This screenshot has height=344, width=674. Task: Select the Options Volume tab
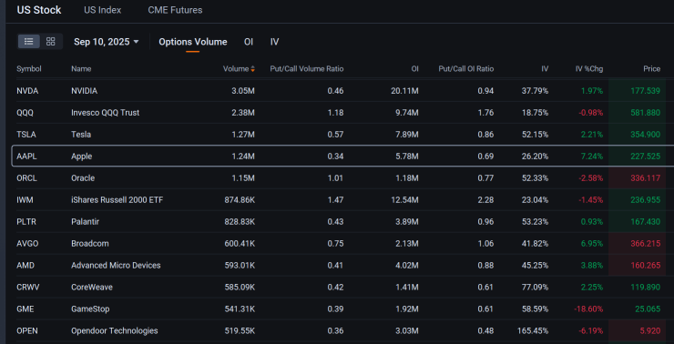coord(192,42)
